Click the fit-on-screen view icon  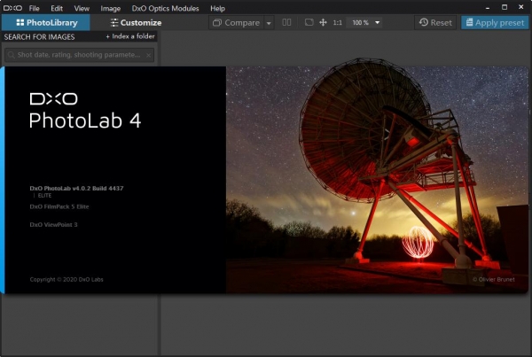[309, 22]
